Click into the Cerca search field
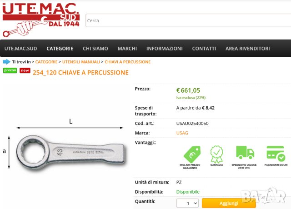 [188, 20]
